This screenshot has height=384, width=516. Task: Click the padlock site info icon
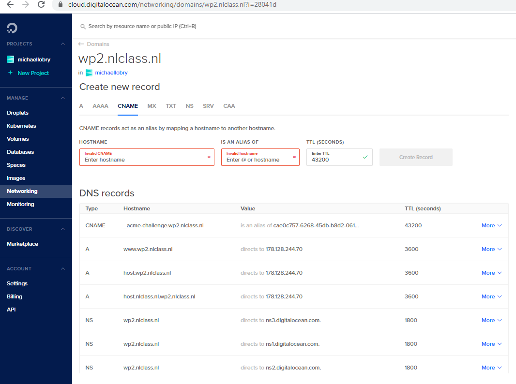pyautogui.click(x=60, y=4)
